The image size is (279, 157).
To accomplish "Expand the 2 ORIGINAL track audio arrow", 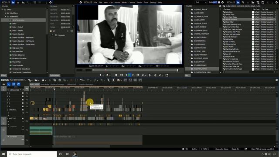I will pos(8,113).
